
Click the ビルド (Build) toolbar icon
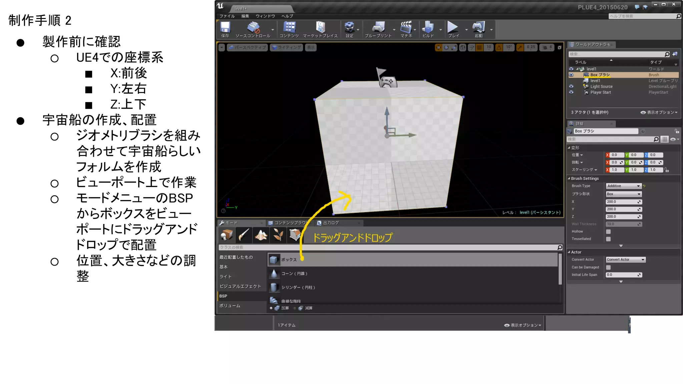(x=428, y=29)
